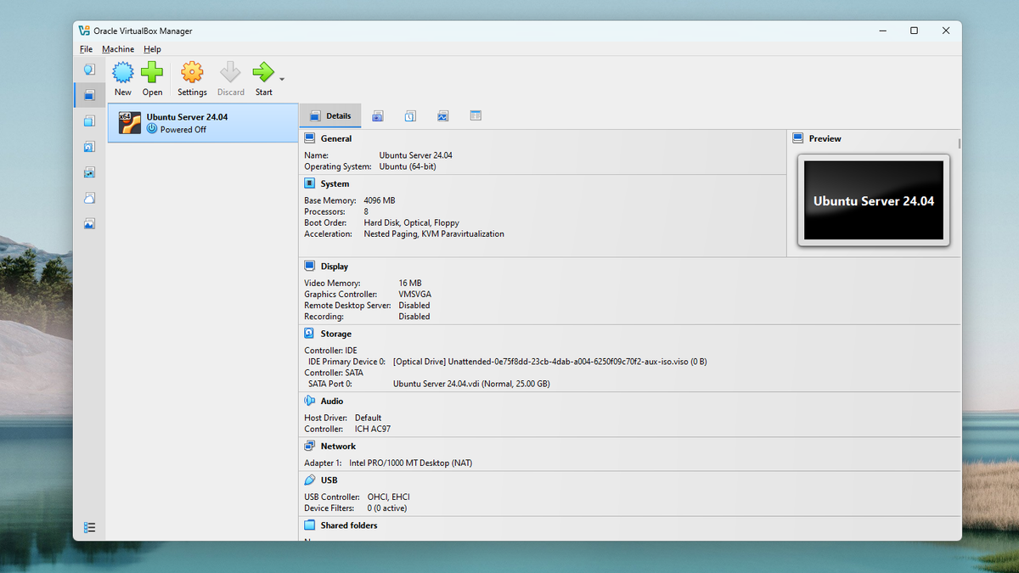
Task: Click the green Open plus icon
Action: tap(152, 73)
